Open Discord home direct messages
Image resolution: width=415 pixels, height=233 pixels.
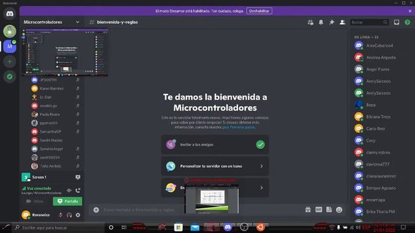pyautogui.click(x=10, y=14)
